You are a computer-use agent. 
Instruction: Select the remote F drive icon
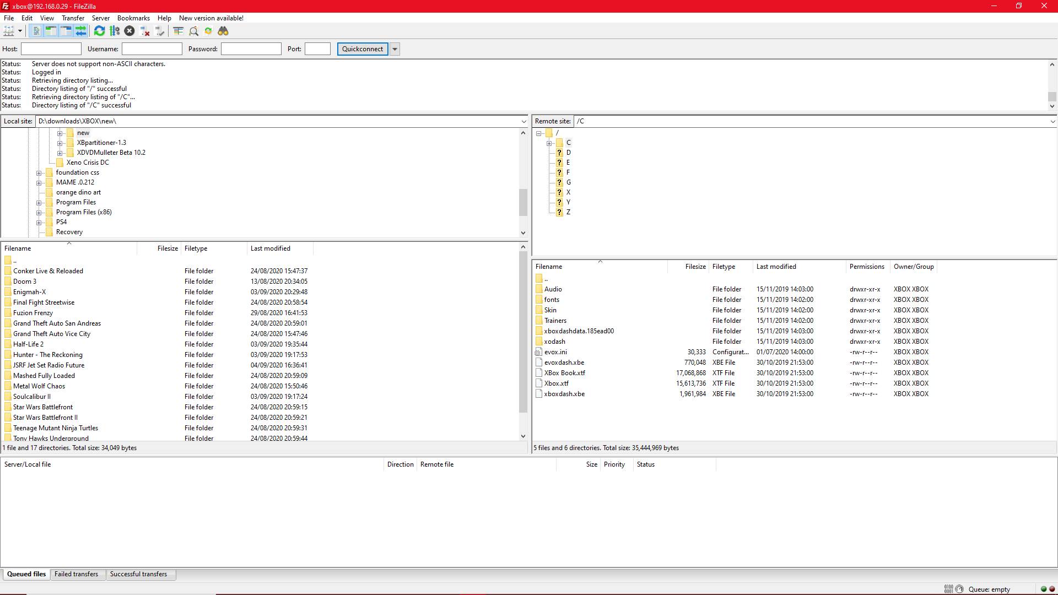[x=559, y=172]
